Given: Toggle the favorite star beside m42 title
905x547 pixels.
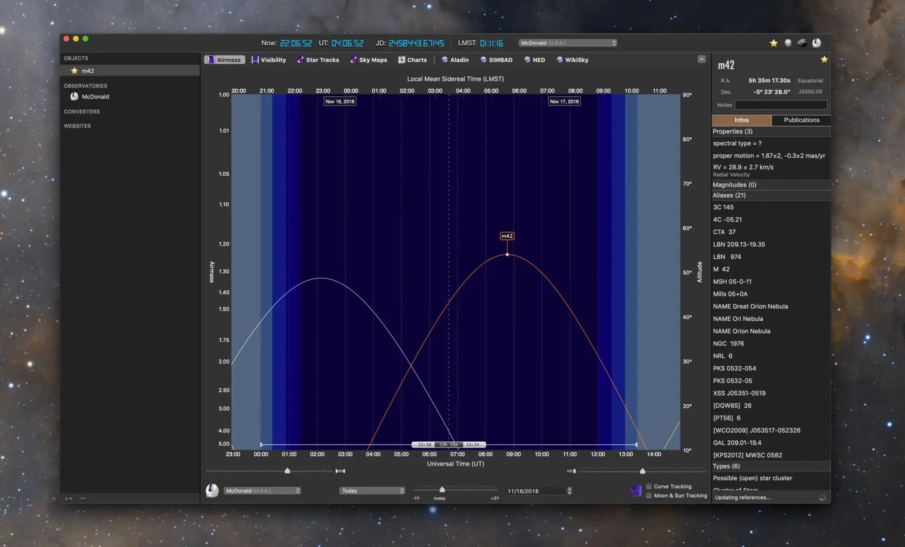Looking at the screenshot, I should click(824, 60).
